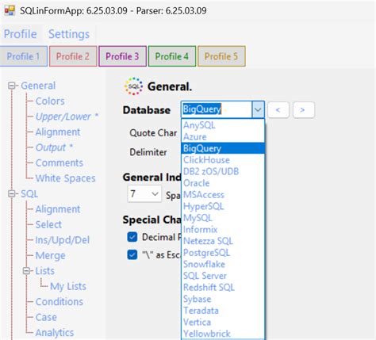Click the colorful SQL logo beside General heading
Image resolution: width=376 pixels, height=340 pixels.
(x=133, y=86)
